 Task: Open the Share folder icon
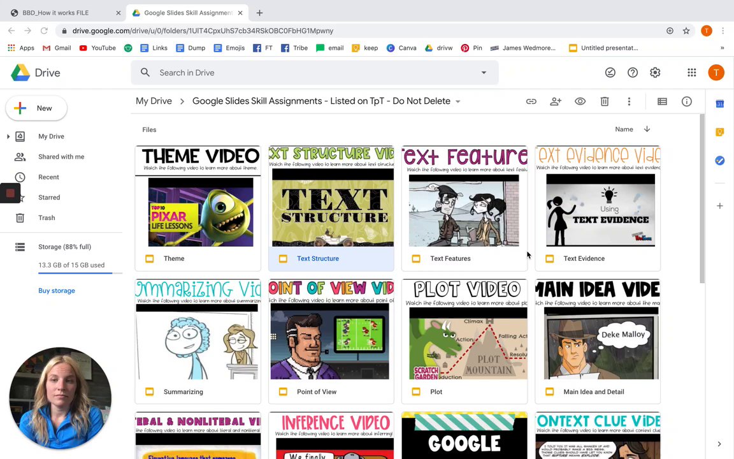pyautogui.click(x=556, y=101)
